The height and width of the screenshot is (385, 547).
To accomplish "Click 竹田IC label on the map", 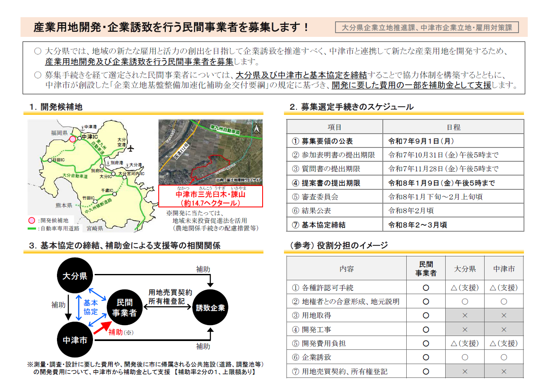I will click(88, 197).
